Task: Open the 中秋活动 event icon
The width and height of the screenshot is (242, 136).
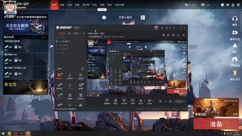Action: click(x=235, y=62)
